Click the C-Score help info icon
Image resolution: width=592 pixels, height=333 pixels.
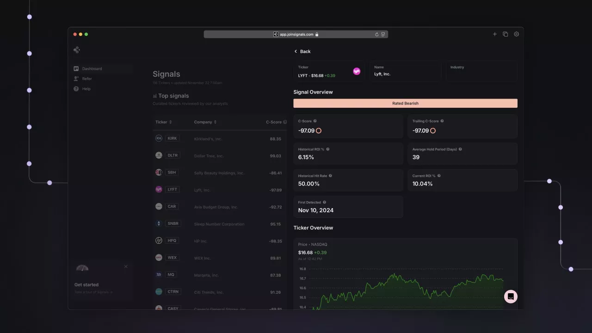click(315, 121)
